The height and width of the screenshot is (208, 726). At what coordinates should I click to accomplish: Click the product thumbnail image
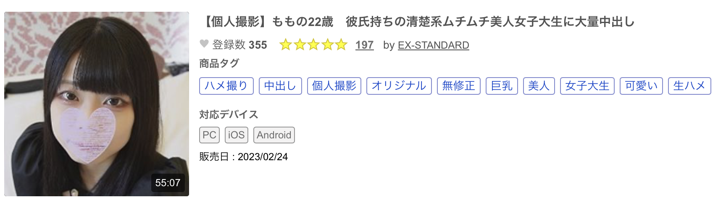pyautogui.click(x=97, y=104)
